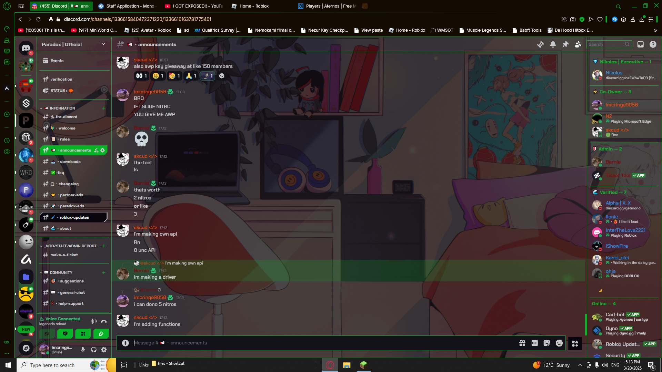
Task: Open user settings gear
Action: (x=104, y=350)
